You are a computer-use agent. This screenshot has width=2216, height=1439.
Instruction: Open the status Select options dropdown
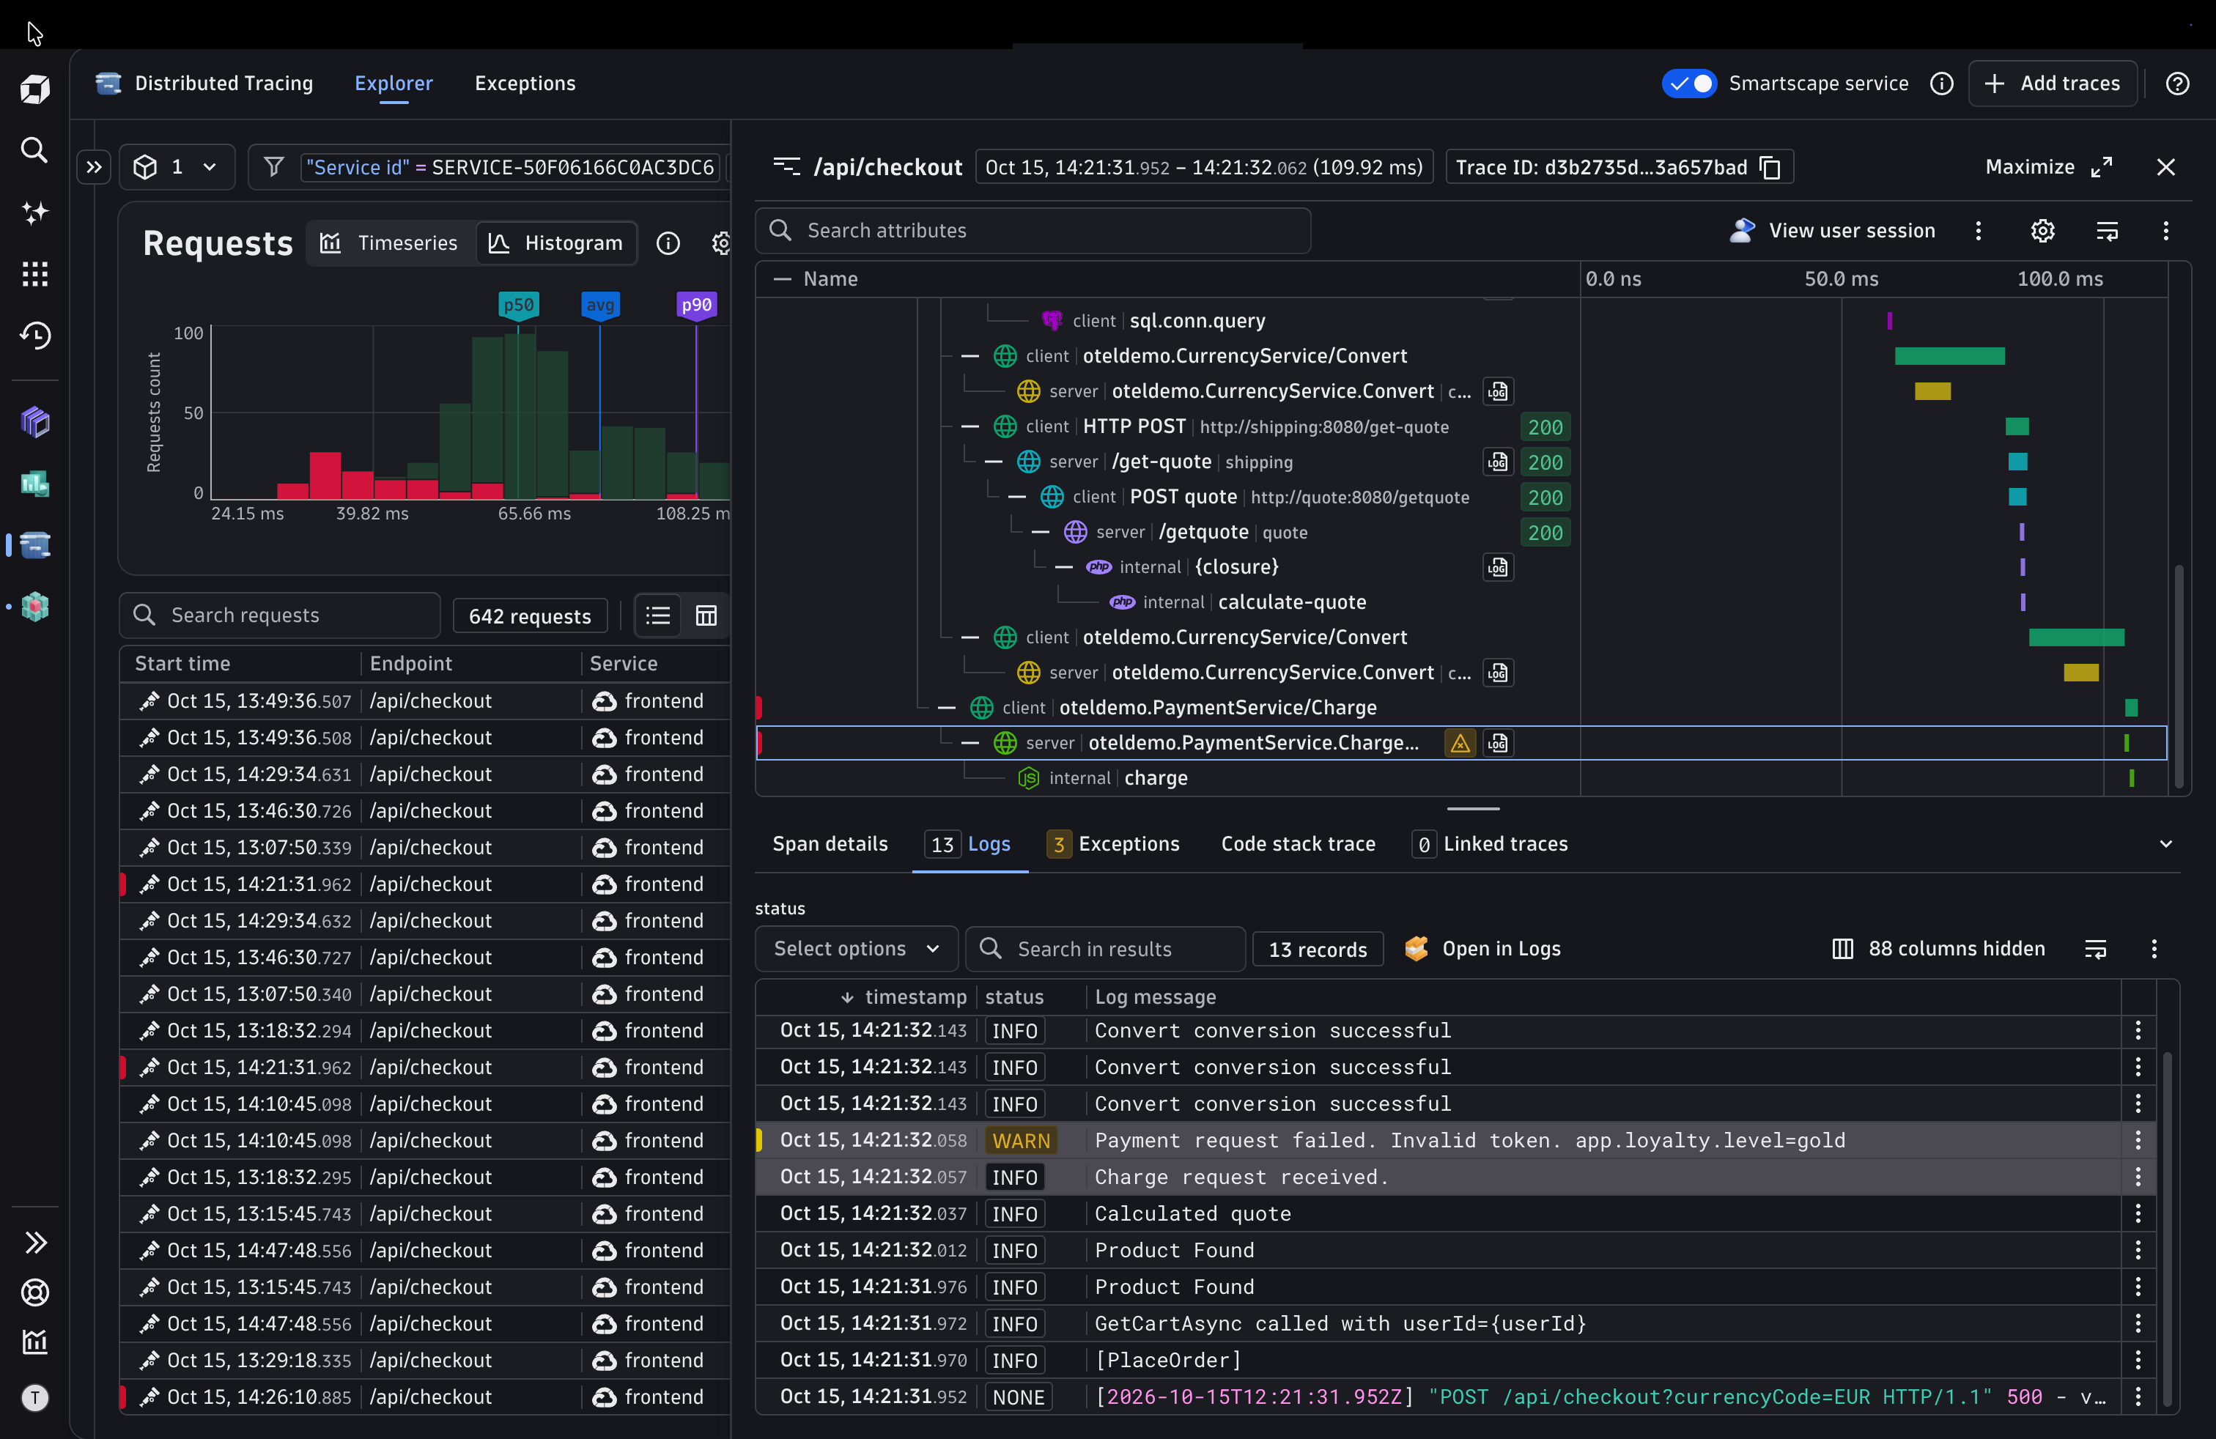tap(856, 950)
